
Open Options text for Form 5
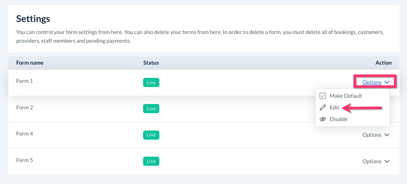click(x=372, y=162)
